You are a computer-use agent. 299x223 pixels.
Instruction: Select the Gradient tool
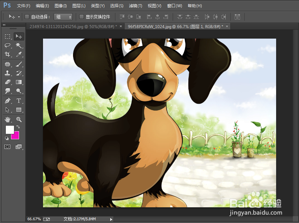[x=19, y=82]
